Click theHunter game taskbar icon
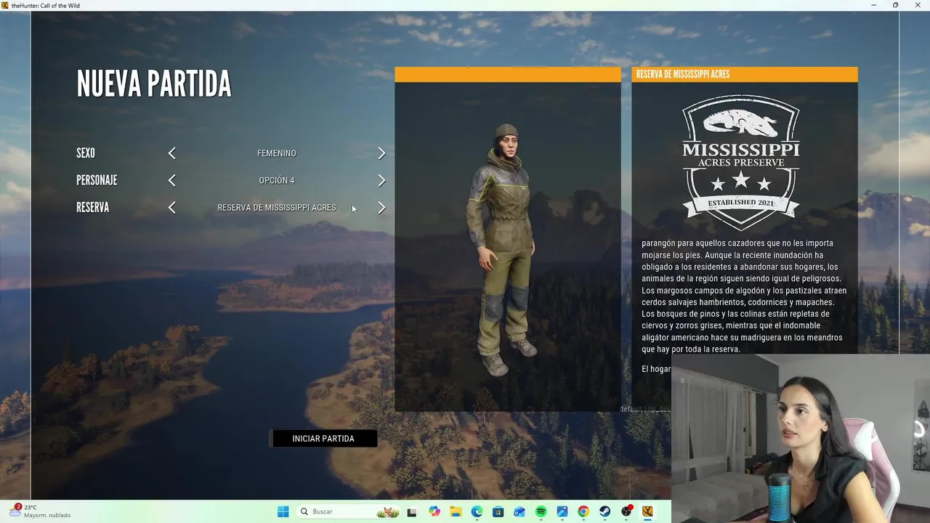Screen dimensions: 930x523 click(x=647, y=511)
